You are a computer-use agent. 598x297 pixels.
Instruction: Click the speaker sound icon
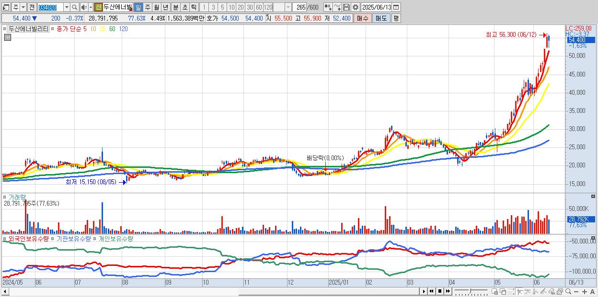point(84,7)
